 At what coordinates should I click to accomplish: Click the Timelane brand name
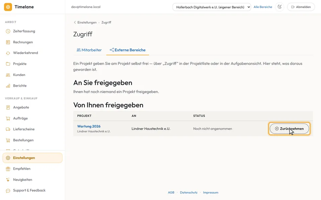24,7
